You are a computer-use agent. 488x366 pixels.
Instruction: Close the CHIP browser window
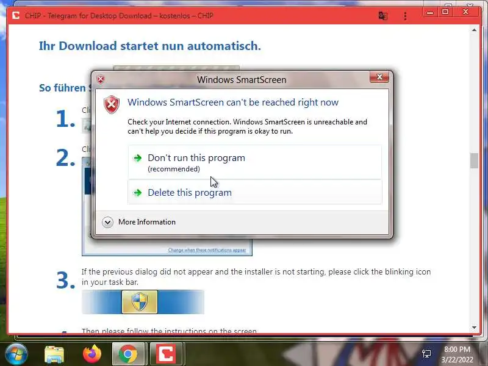tap(465, 12)
